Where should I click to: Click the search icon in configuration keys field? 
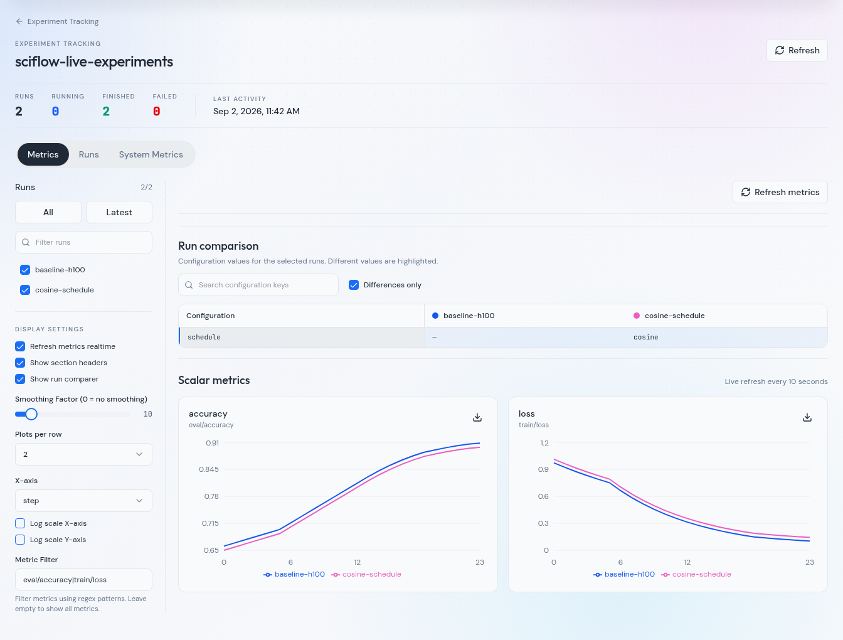pos(189,285)
